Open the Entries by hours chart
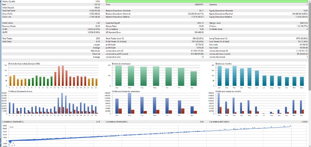The image size is (311, 147). click(x=53, y=75)
